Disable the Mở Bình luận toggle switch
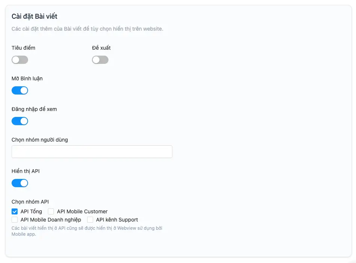The height and width of the screenshot is (263, 356). pyautogui.click(x=20, y=90)
